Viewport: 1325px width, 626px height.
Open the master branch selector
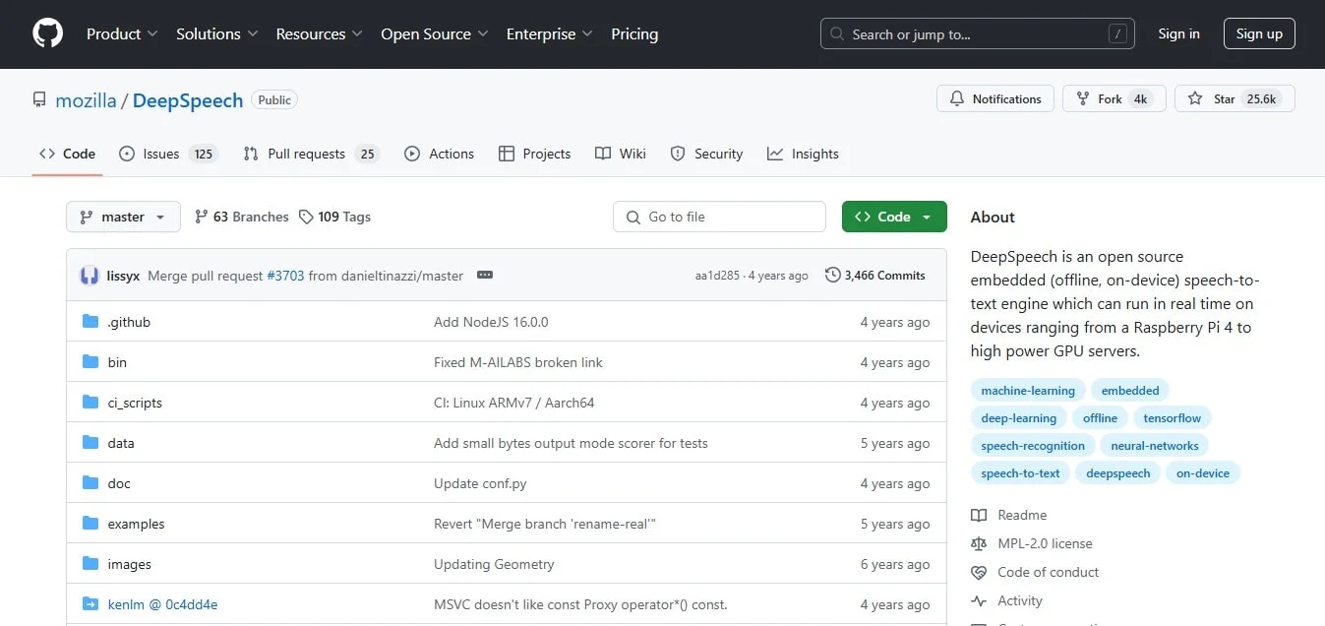pyautogui.click(x=123, y=217)
